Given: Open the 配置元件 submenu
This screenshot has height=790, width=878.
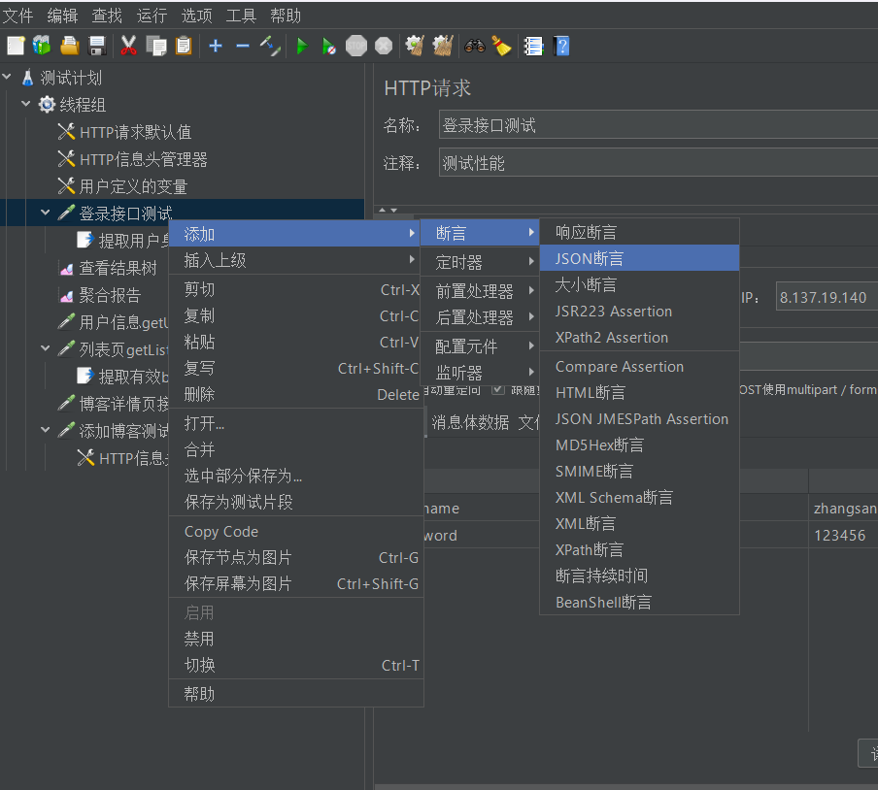Looking at the screenshot, I should point(480,346).
